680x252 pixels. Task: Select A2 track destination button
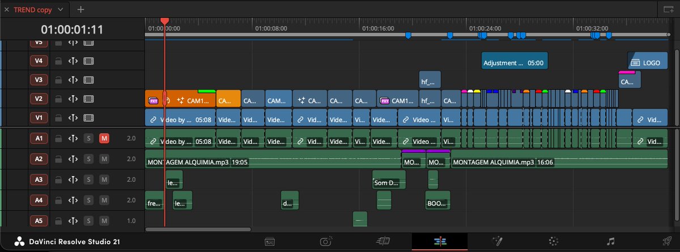[39, 159]
